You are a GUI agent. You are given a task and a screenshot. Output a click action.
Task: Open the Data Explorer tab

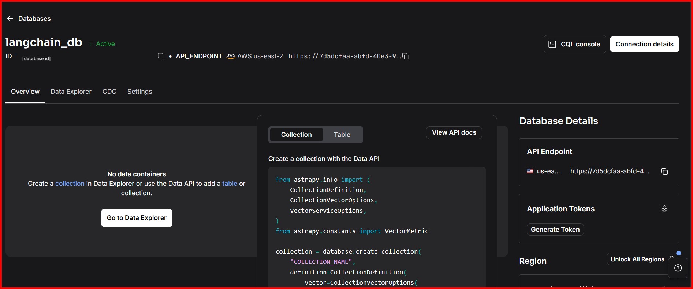71,92
